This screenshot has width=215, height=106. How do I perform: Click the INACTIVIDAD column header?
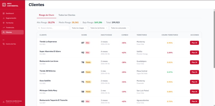coord(106,35)
